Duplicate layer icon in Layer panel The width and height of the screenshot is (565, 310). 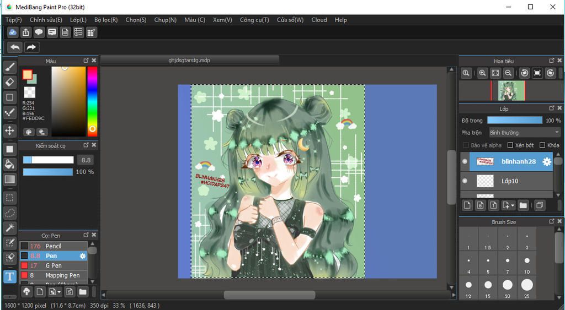540,205
